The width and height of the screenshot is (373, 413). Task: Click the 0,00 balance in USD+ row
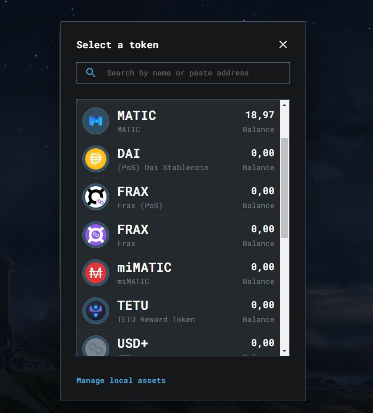click(x=263, y=342)
